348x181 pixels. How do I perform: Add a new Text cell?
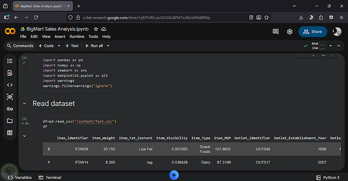pos(72,46)
